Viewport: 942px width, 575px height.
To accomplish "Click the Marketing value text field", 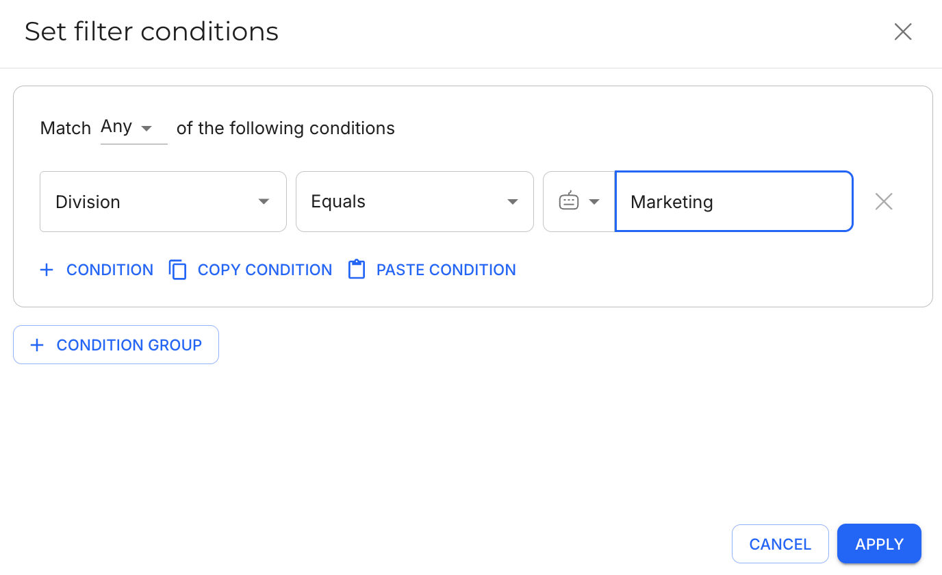I will [733, 201].
